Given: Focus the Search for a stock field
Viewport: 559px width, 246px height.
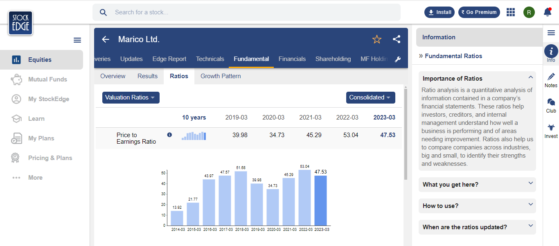Looking at the screenshot, I should tap(246, 12).
